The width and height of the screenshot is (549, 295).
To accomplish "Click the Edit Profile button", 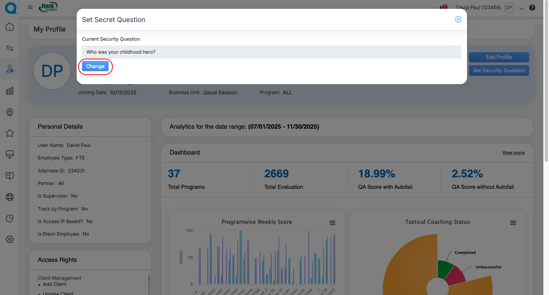I will pyautogui.click(x=499, y=57).
